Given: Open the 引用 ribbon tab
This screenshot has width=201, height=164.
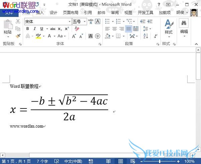Looking at the screenshot, I should coord(88,13).
